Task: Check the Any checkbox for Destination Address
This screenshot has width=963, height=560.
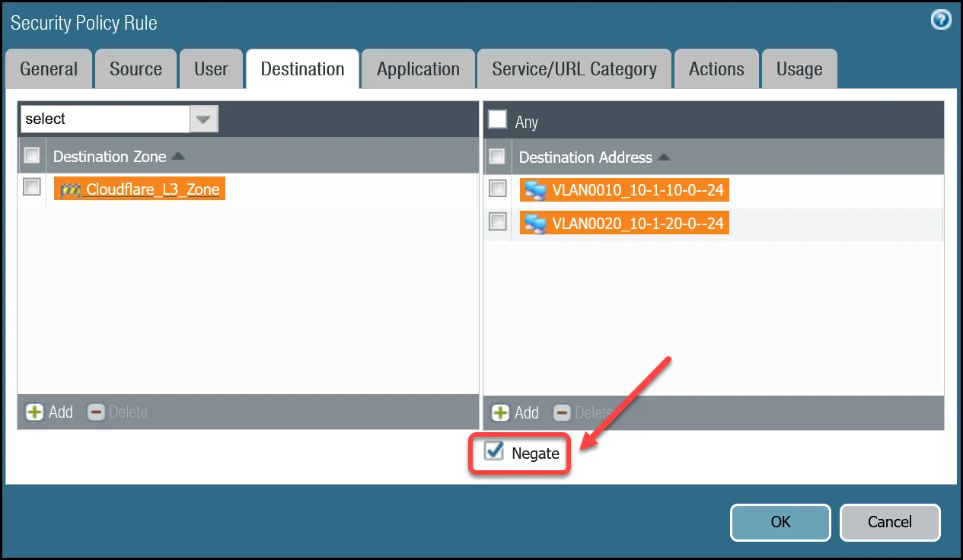Action: click(499, 119)
